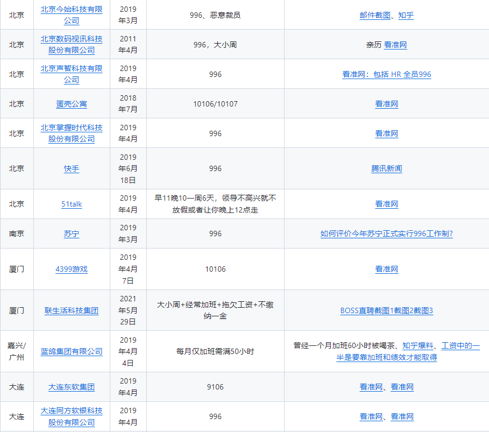Click the "2019年6月18日" date cell
489x432 pixels.
point(128,168)
